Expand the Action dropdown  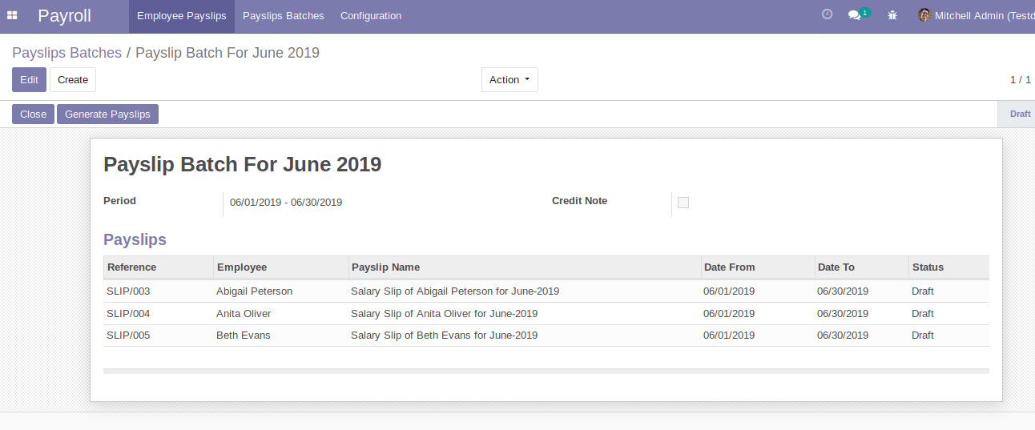(x=509, y=80)
